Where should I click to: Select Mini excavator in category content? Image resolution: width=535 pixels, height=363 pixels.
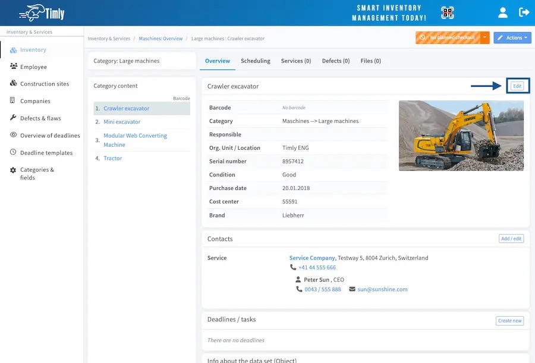point(122,122)
